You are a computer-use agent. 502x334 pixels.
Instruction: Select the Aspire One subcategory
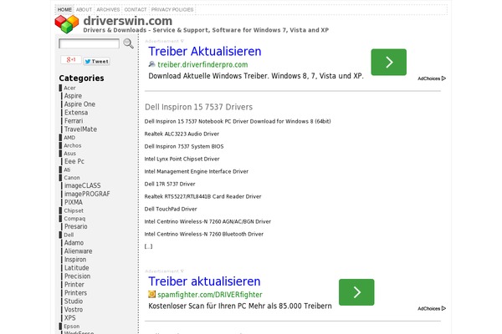[79, 104]
